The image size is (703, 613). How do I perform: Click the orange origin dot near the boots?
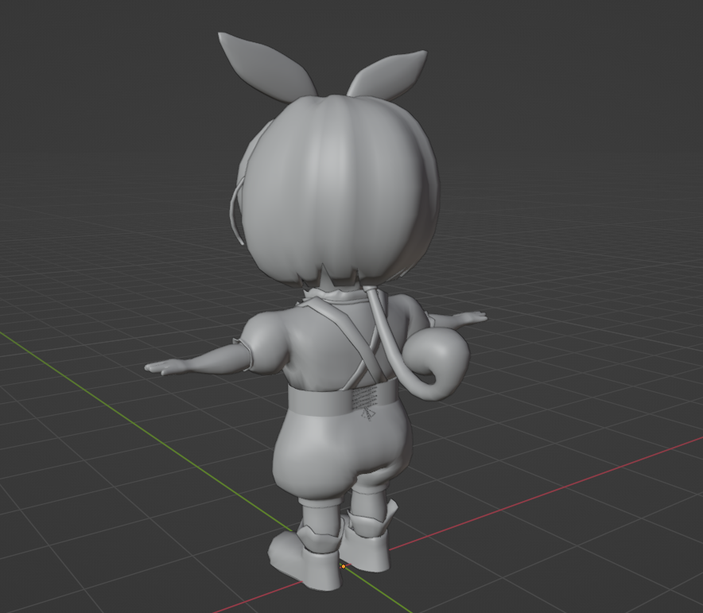point(344,566)
